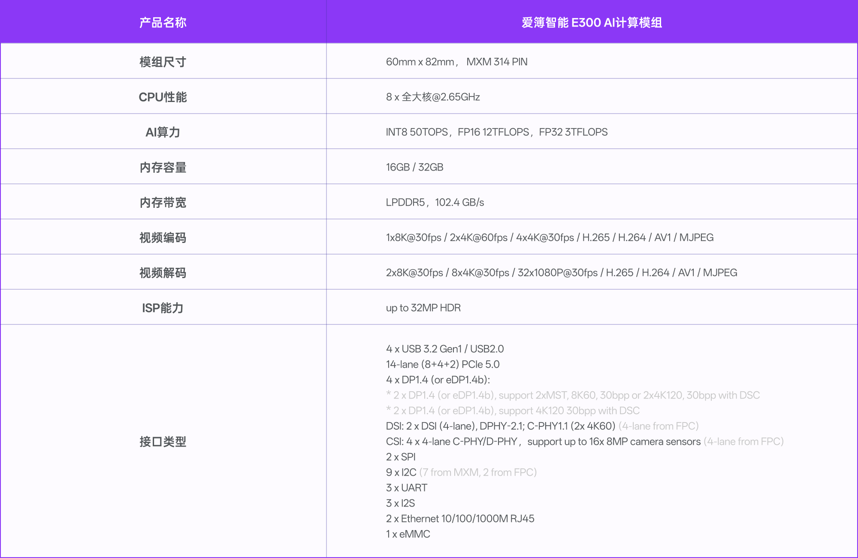Click the 视频编码 row label
Screen dimensions: 858x558
coord(163,237)
